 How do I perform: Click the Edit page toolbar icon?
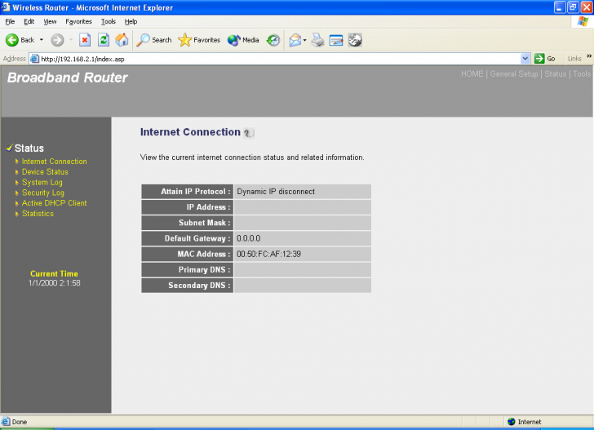336,40
